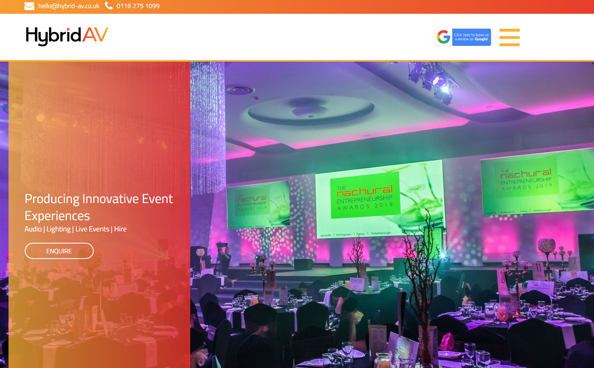
Task: Select 'Hire' in the services tagline
Action: point(121,229)
